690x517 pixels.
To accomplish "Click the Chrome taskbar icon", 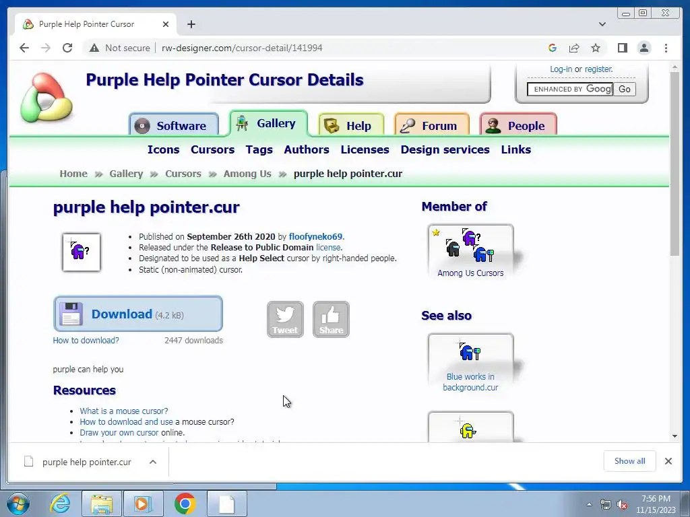I will 185,504.
